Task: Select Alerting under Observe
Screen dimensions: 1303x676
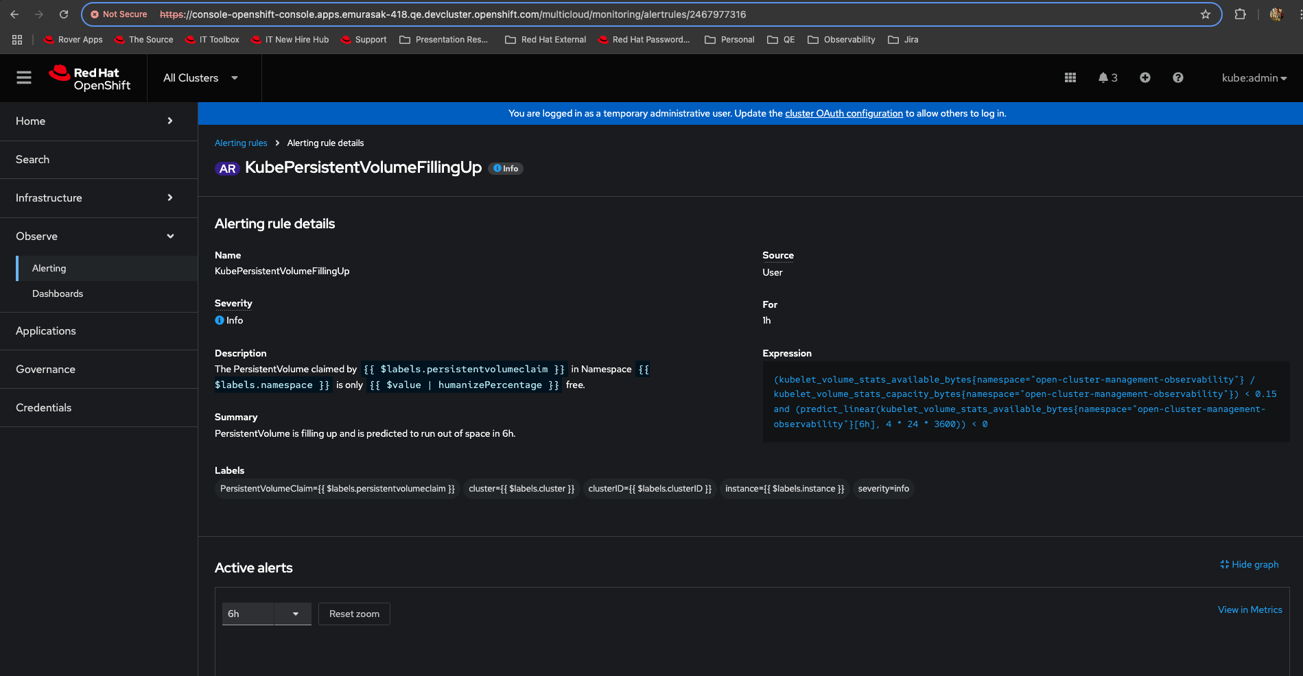Action: coord(107,268)
